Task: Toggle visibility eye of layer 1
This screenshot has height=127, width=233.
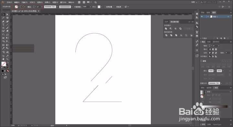Action: 202,16
